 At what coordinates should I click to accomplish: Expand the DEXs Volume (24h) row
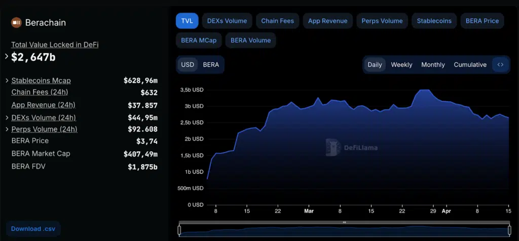click(7, 117)
